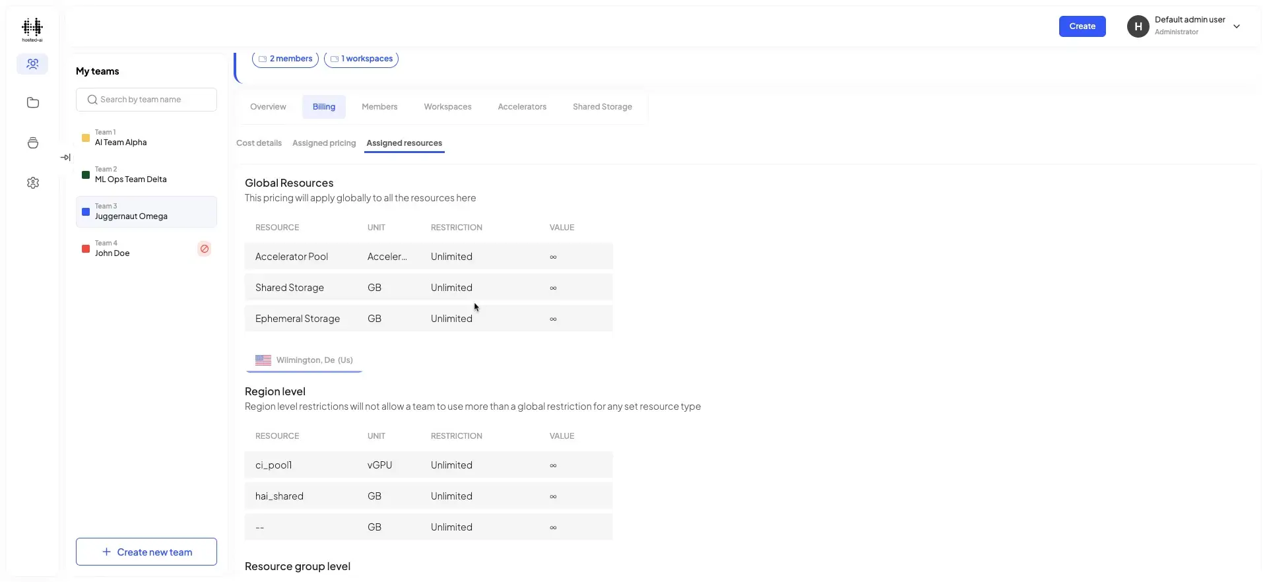The image size is (1267, 582).
Task: Click yellow color swatch of AI Team Alpha
Action: coord(86,138)
